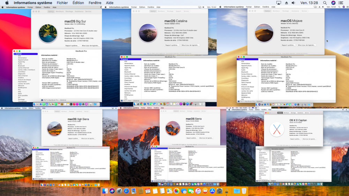Open System Preferences gear in dock

pyautogui.click(x=220, y=191)
